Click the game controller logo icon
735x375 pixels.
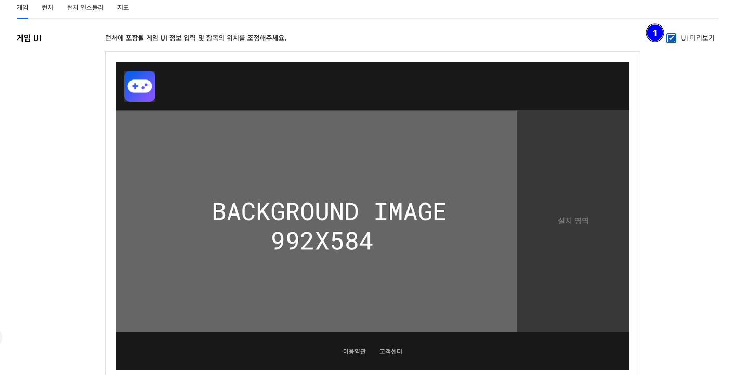click(140, 86)
